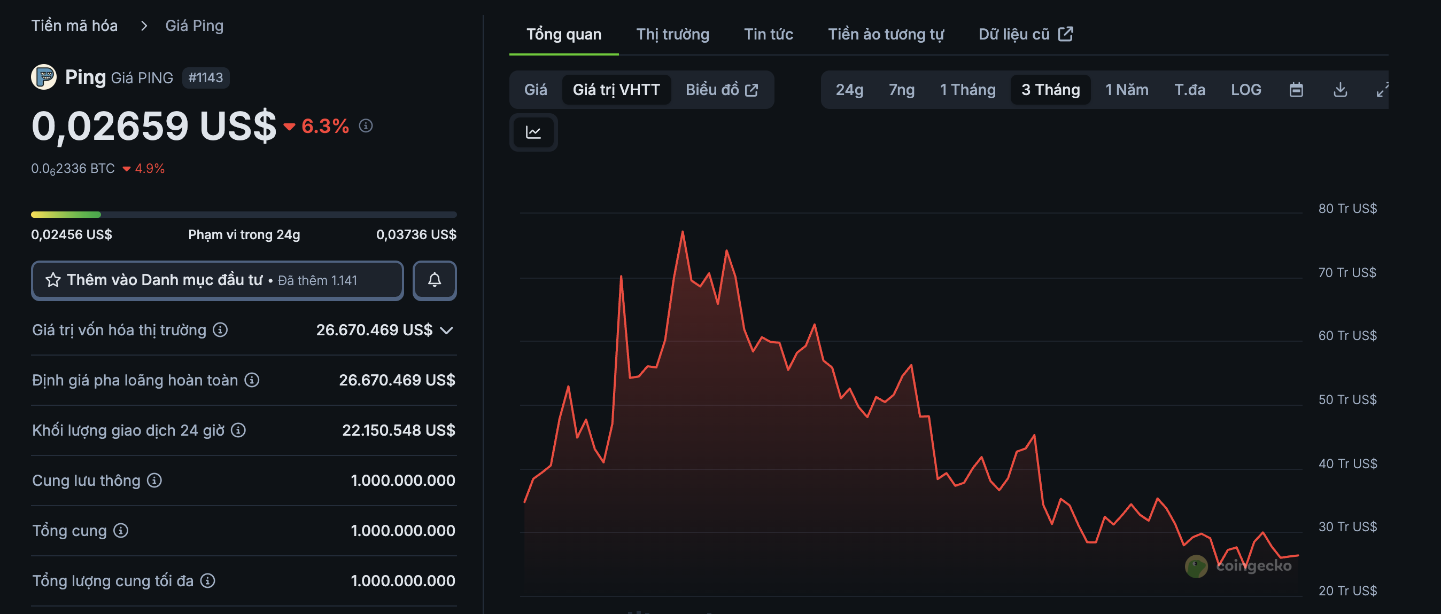
Task: Click the external link icon next to Biểu đồ
Action: point(752,89)
